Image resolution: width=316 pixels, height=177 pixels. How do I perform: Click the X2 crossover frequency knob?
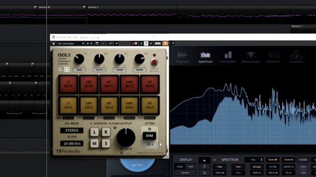[x=99, y=59]
